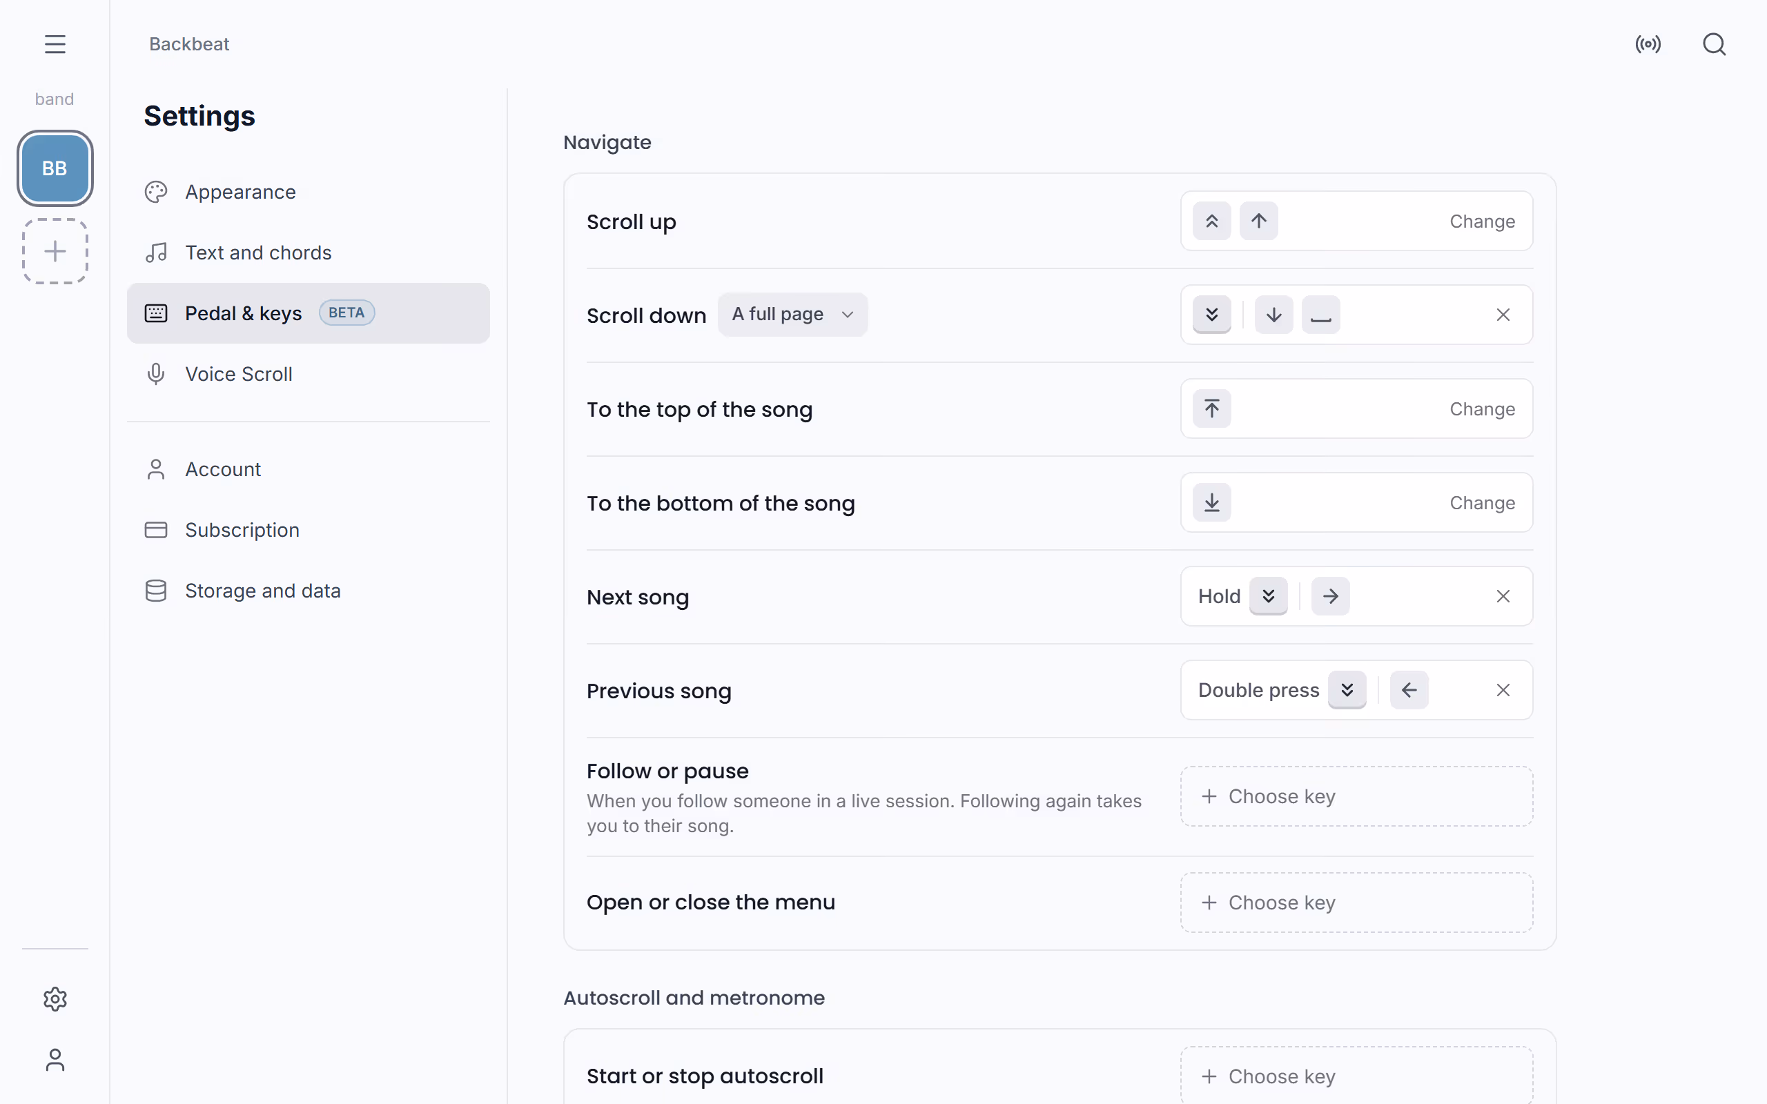This screenshot has height=1104, width=1767.
Task: Click the Backbeat app title
Action: point(189,43)
